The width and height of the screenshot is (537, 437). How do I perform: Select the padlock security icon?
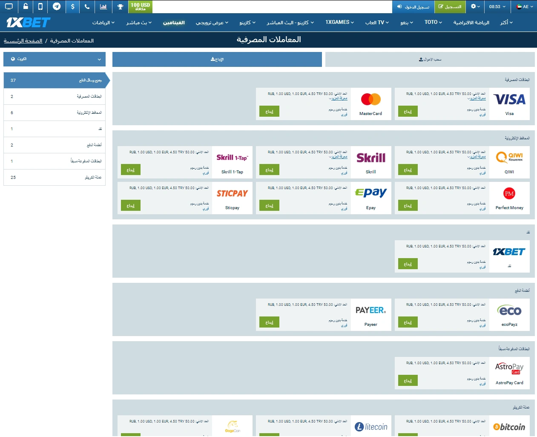25,6
